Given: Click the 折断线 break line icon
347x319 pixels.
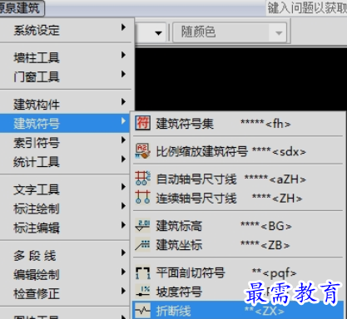Looking at the screenshot, I should pos(142,311).
